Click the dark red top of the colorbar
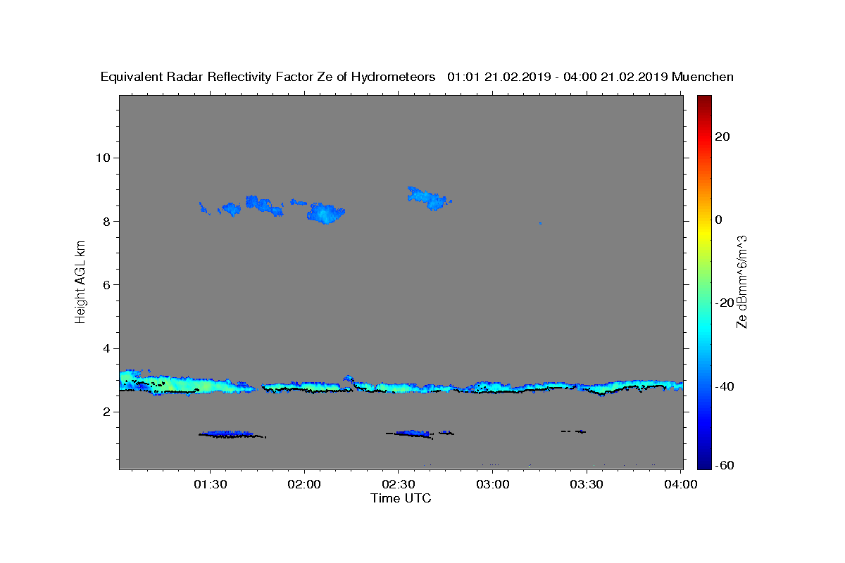The width and height of the screenshot is (845, 563). click(x=704, y=102)
